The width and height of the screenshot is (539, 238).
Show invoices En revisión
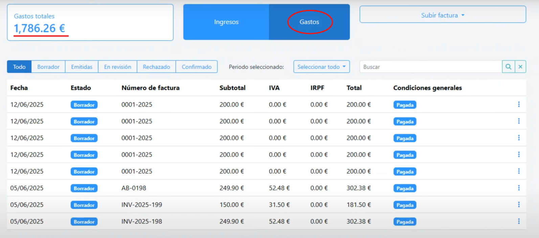tap(117, 67)
